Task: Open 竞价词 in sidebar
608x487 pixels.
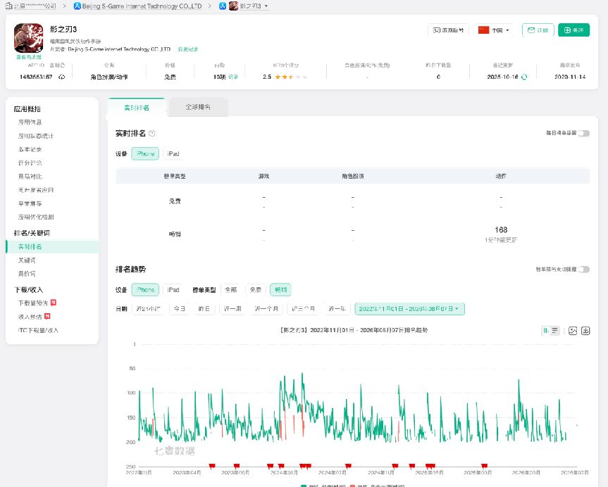Action: click(x=27, y=274)
